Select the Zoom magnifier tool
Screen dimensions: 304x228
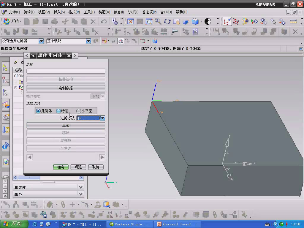pos(158,21)
